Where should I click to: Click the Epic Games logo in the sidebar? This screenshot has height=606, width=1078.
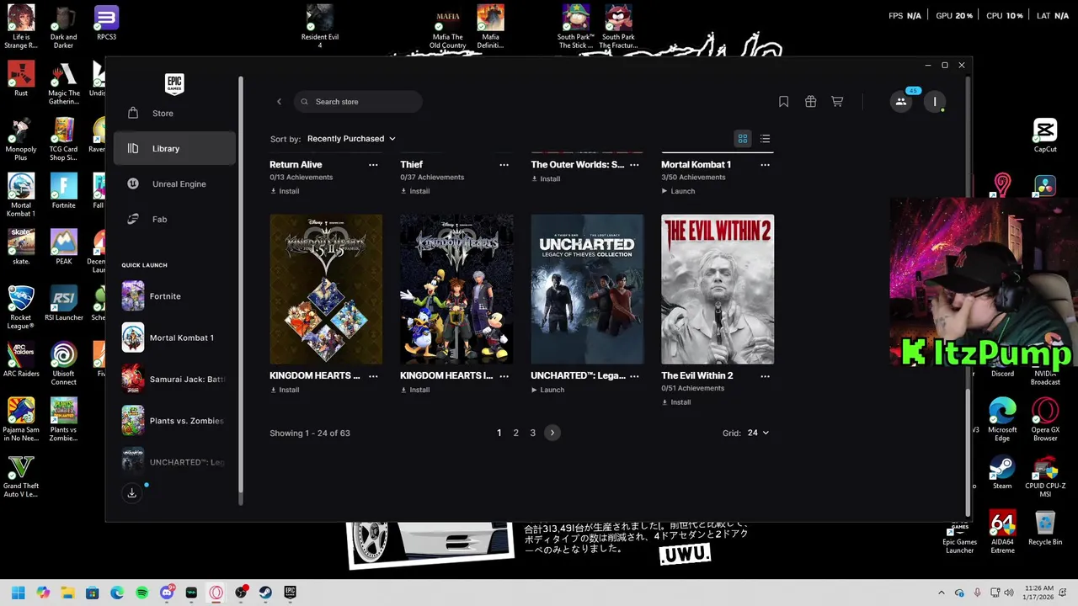click(x=174, y=83)
